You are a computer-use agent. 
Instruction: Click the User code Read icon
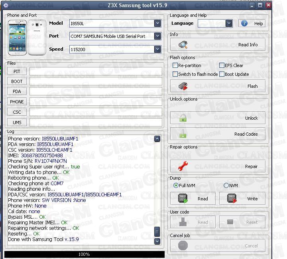(183, 222)
